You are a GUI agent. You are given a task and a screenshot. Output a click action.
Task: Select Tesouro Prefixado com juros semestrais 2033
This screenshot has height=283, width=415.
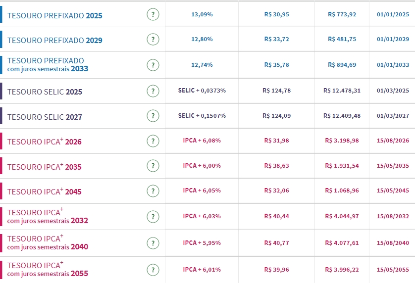tap(48, 65)
